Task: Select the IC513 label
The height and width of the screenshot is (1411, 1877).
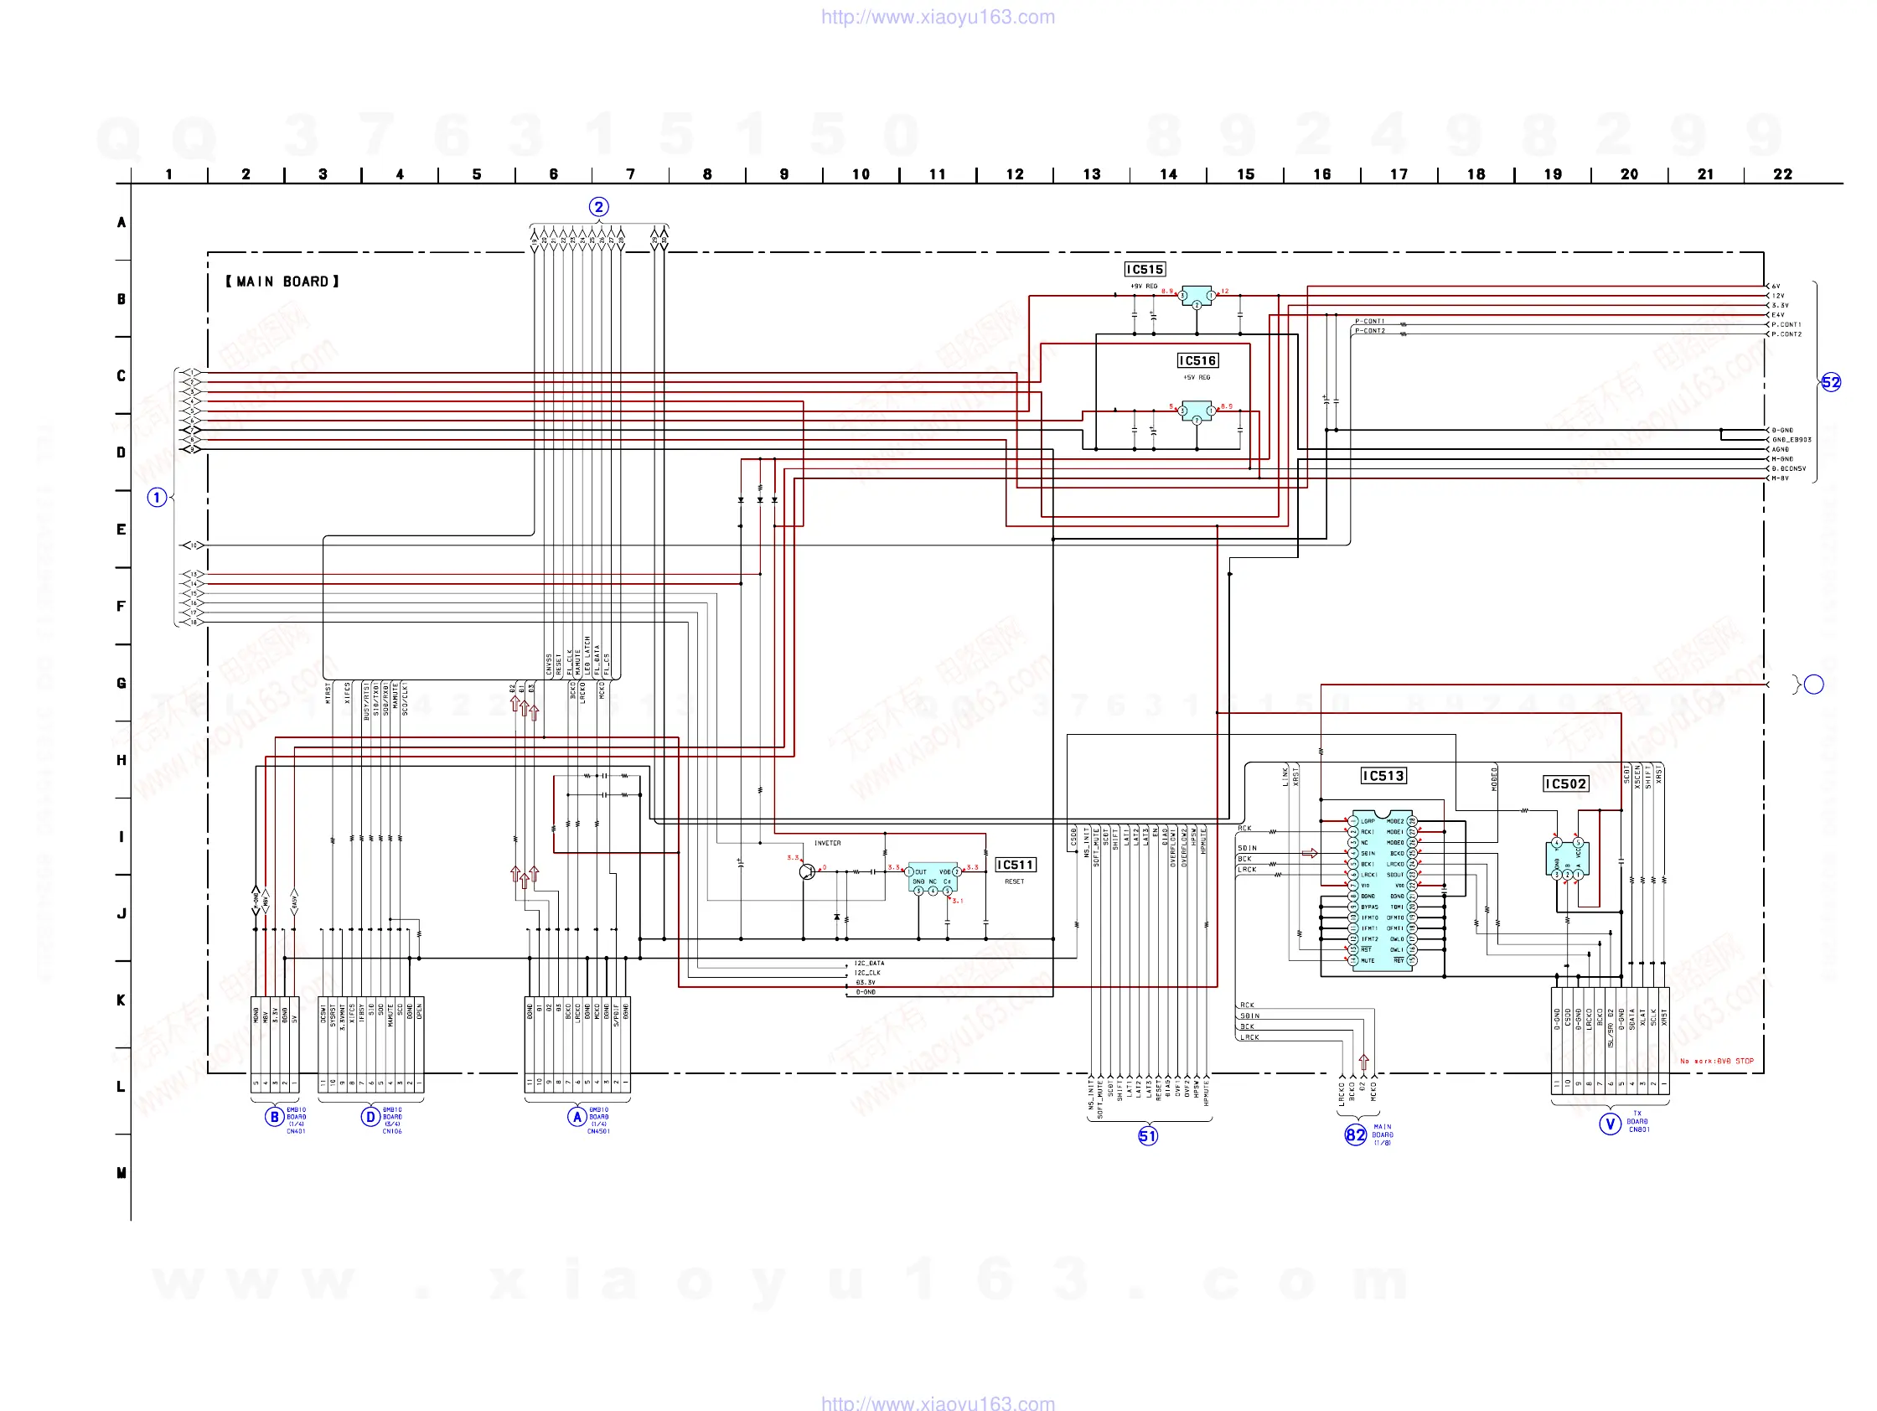Action: coord(1383,776)
